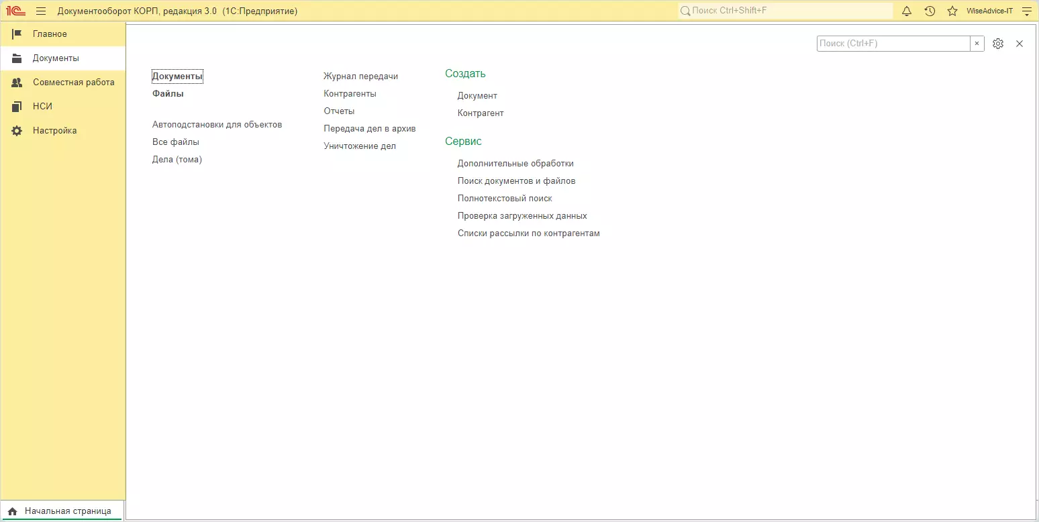Click the Создать group heading

coord(465,74)
